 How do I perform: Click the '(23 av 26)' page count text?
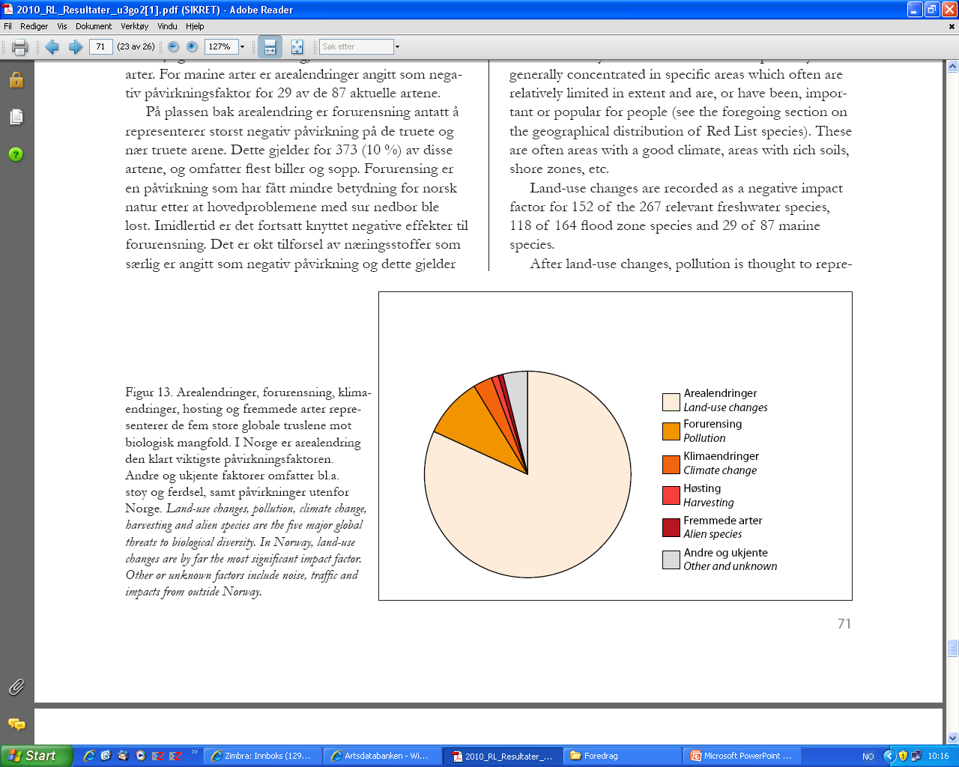[x=136, y=46]
